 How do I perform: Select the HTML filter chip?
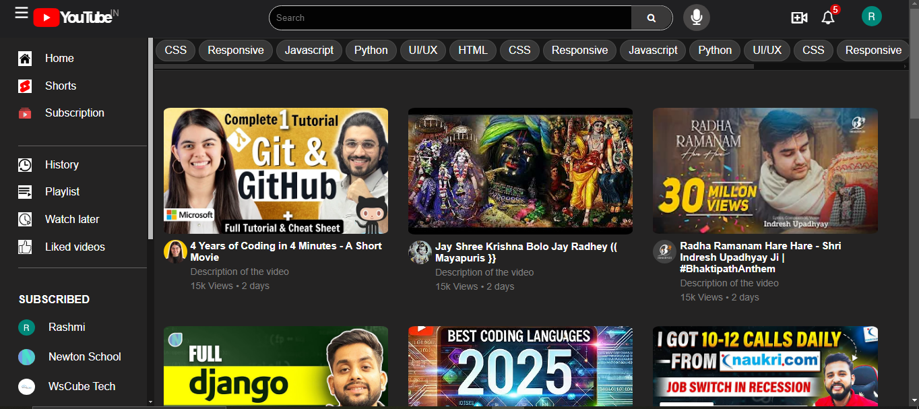pos(472,50)
